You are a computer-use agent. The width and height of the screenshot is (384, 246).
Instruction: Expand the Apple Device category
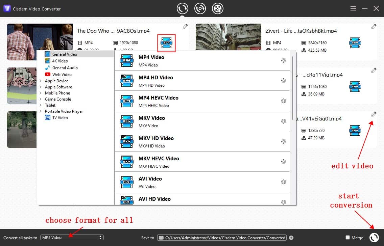coord(41,81)
